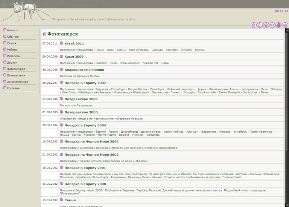Open the settings gear icon
Screen dimensions: 289x207
coord(285,25)
